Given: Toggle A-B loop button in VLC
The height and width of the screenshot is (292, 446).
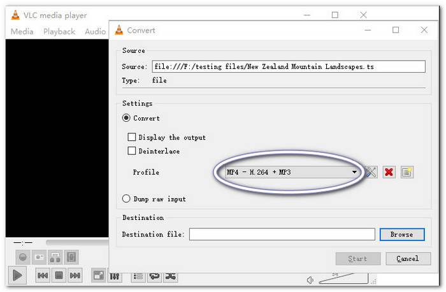Looking at the screenshot, I should point(55,258).
